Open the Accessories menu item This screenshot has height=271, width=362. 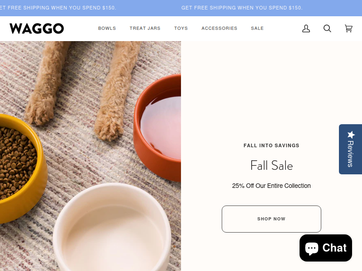(x=219, y=28)
